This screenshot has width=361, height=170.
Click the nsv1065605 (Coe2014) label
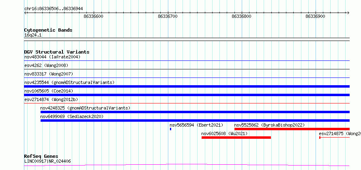click(49, 91)
